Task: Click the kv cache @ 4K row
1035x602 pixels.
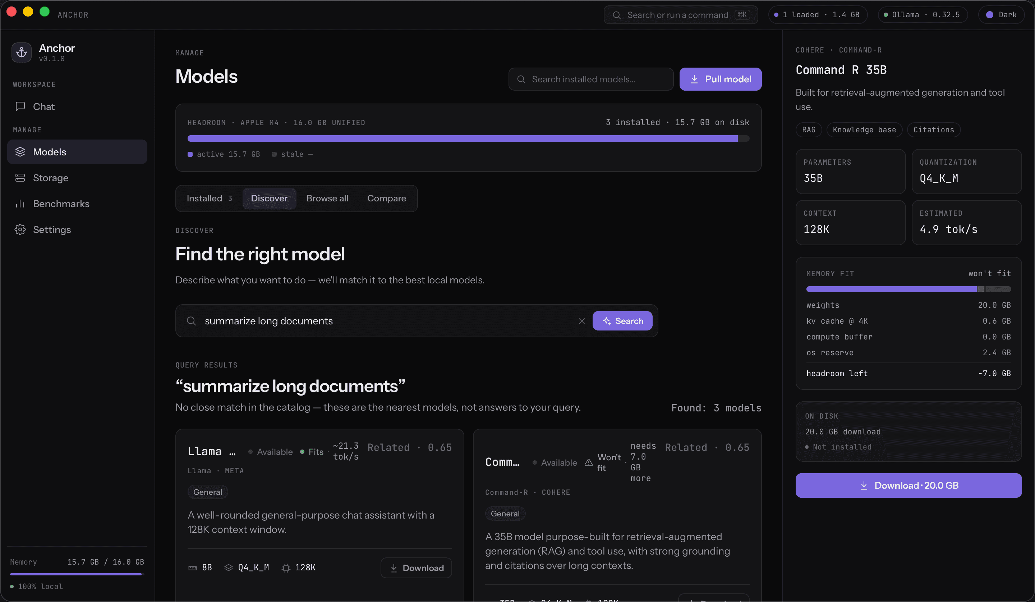Action: 908,321
